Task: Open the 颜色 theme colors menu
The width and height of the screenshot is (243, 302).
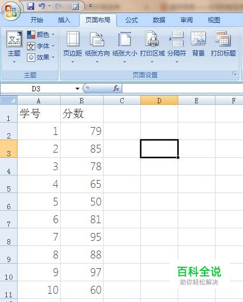Action: pos(41,35)
